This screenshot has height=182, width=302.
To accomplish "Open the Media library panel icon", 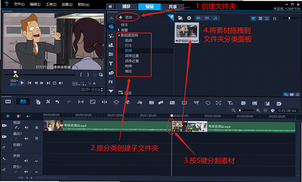I will 111,27.
